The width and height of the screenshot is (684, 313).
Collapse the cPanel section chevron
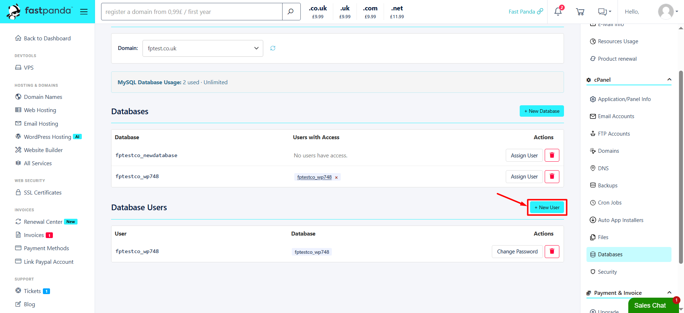669,80
